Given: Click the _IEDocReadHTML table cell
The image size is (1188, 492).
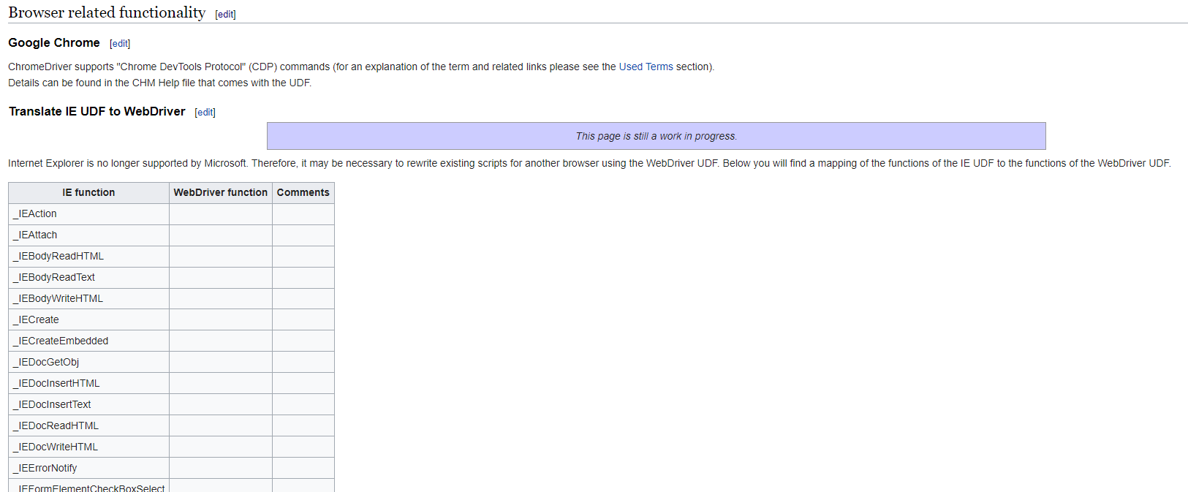Looking at the screenshot, I should tap(88, 426).
